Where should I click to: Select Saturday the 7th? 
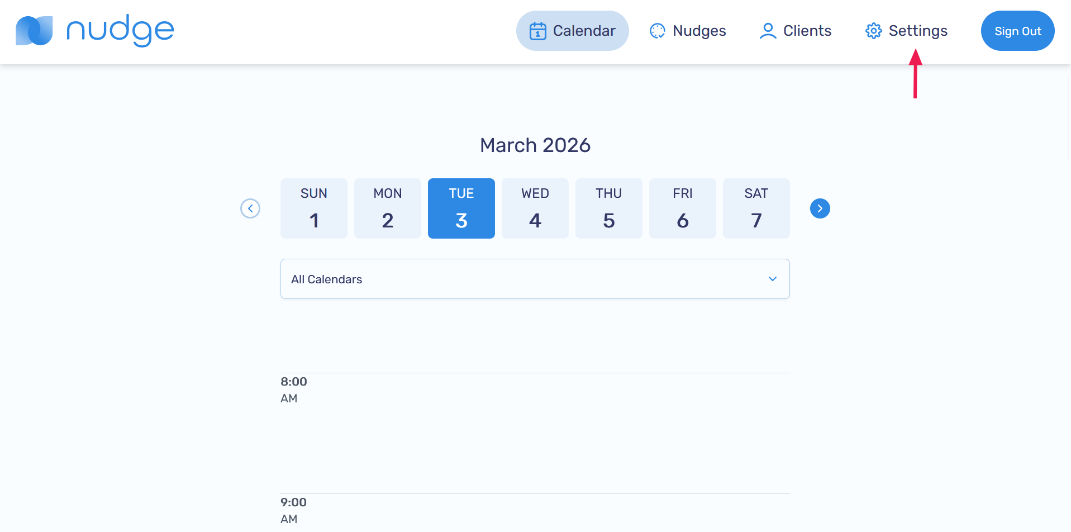[756, 208]
